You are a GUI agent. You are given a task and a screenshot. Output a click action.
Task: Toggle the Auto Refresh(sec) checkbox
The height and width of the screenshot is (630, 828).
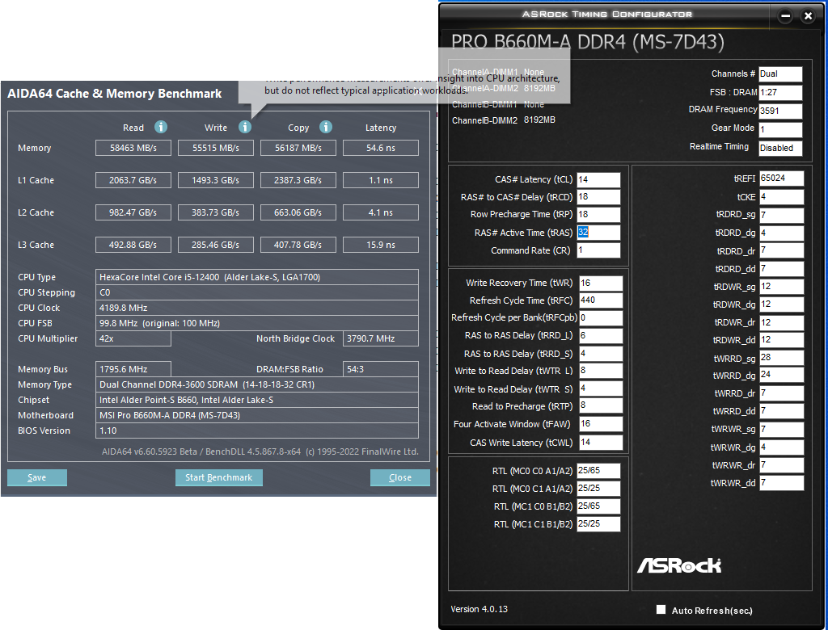[x=661, y=610]
